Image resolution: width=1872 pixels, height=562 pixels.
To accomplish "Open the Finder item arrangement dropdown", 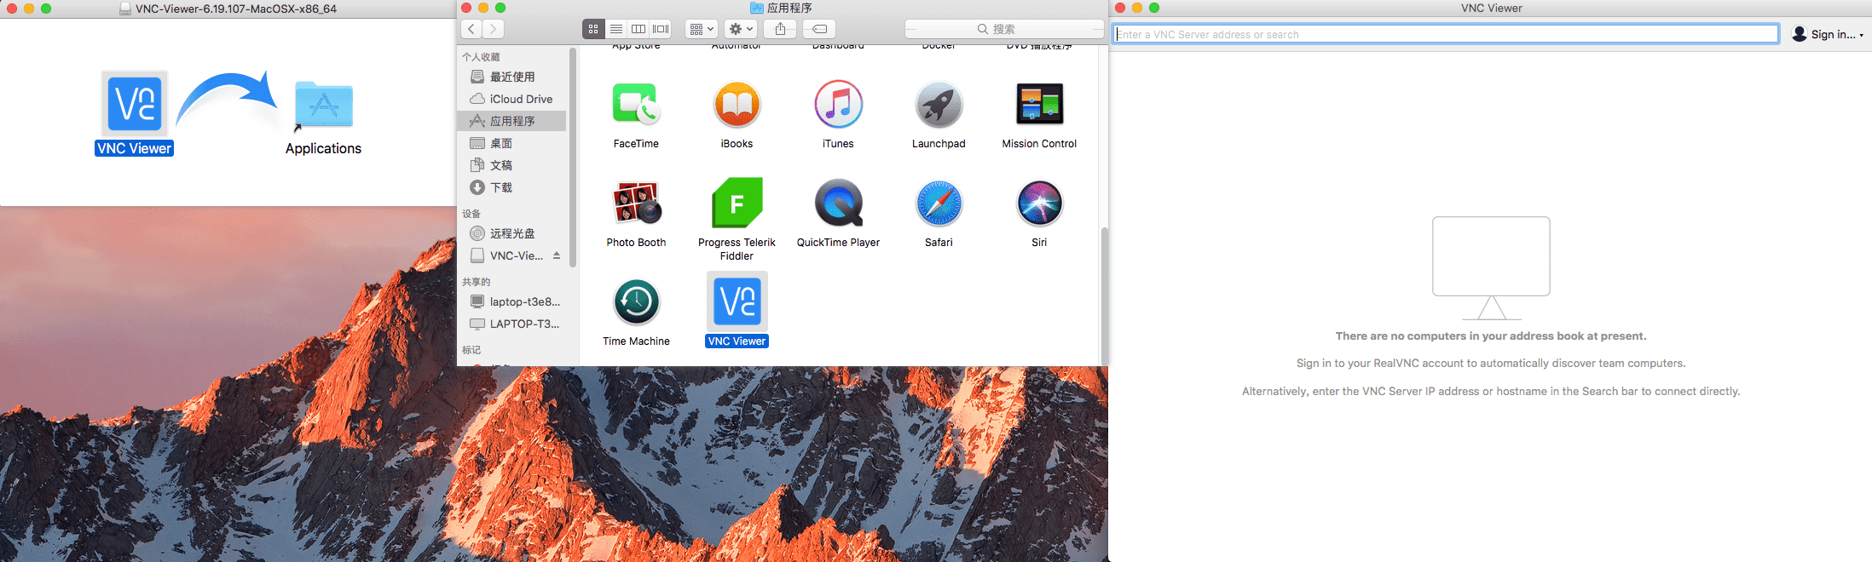I will [702, 29].
